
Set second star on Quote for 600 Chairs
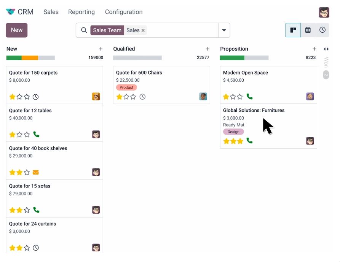tap(126, 97)
